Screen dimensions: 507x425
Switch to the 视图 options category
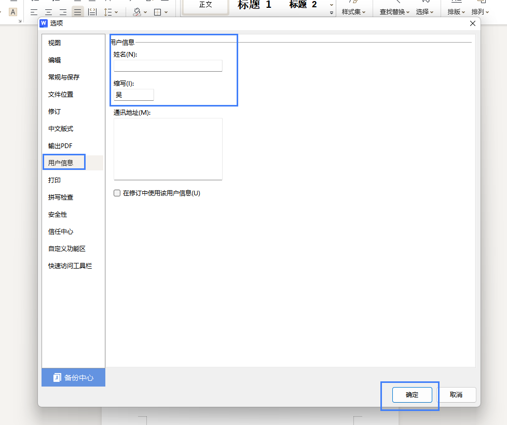pyautogui.click(x=54, y=43)
